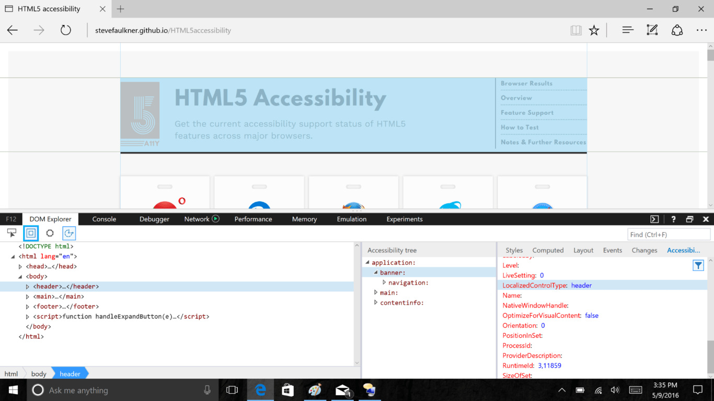Follow the How to Test link
Viewport: 714px width, 401px height.
pos(520,127)
